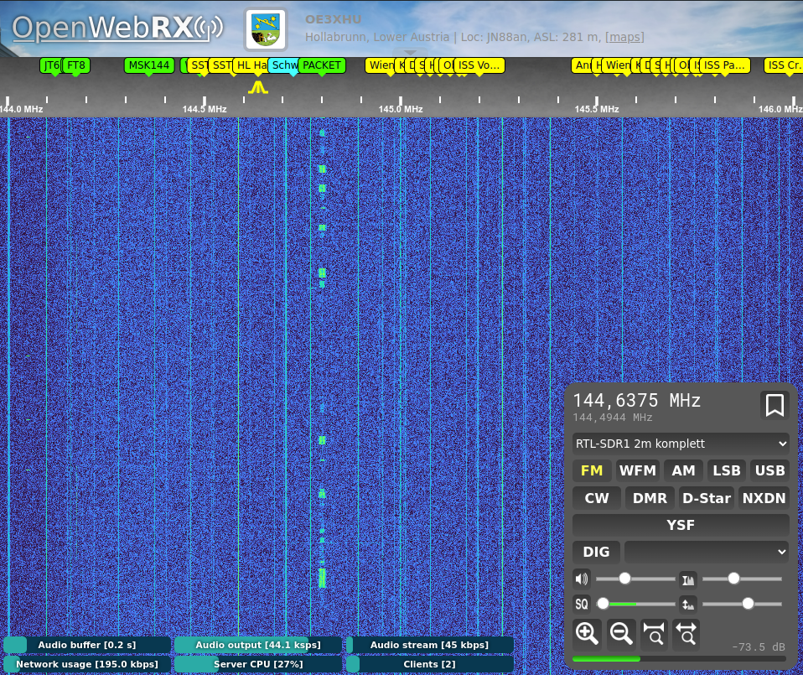The image size is (803, 675).
Task: Select the MSK144 bookmark tag
Action: (149, 65)
